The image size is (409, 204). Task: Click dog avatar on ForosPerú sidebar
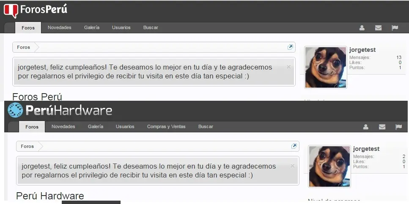[x=326, y=67]
